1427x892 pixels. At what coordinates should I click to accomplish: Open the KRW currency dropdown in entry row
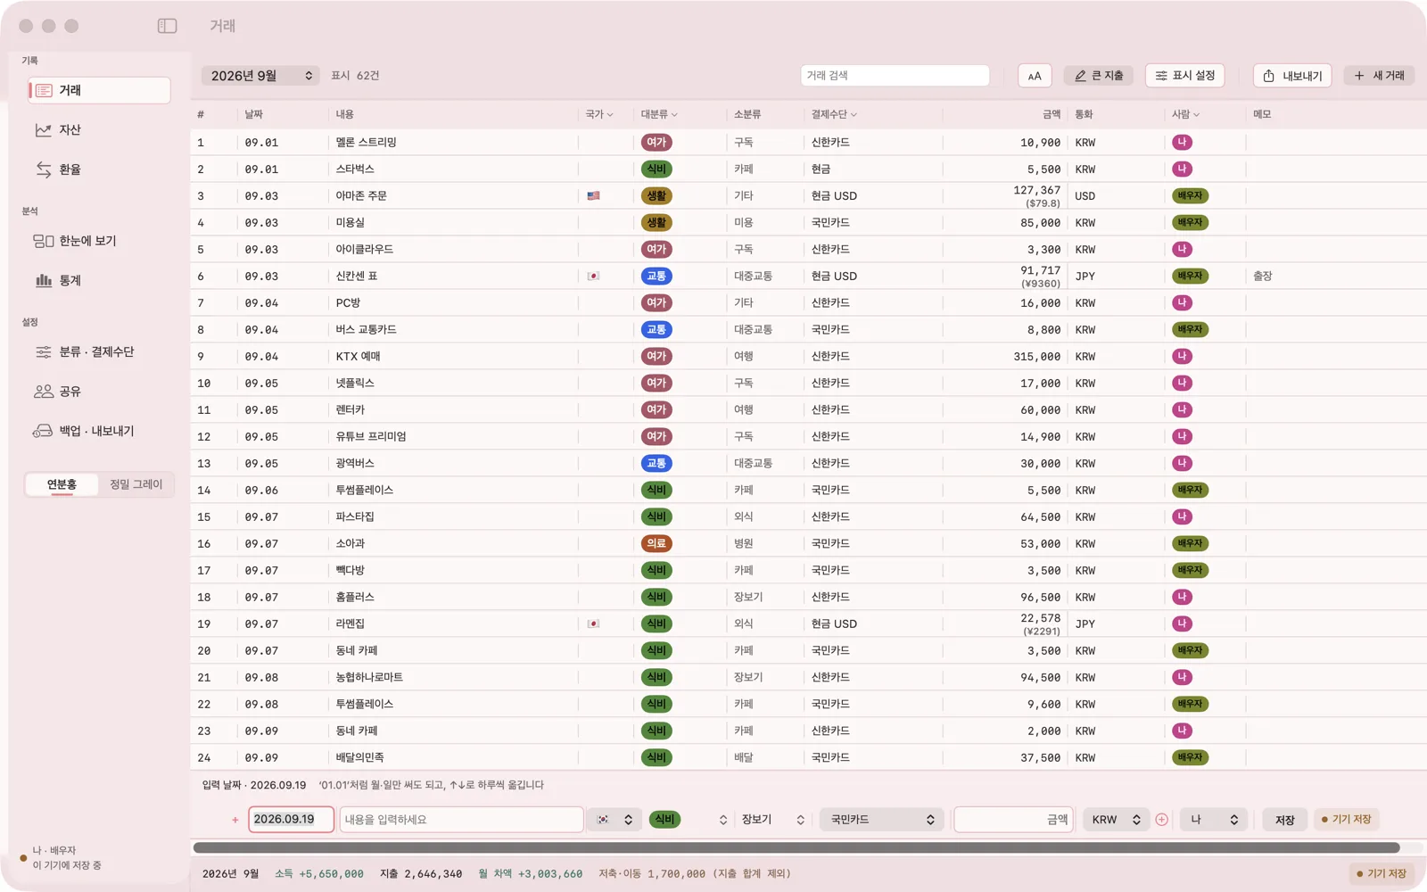1116,820
